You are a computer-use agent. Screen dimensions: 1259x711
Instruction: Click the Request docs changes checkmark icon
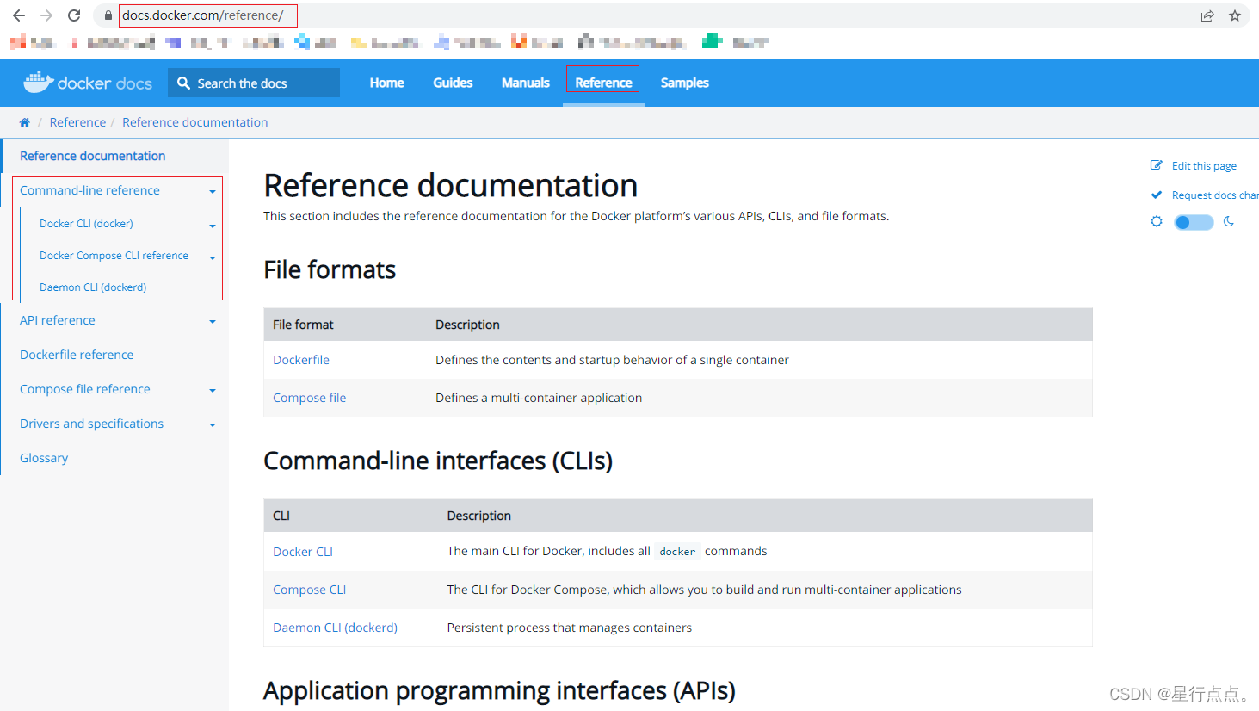pos(1157,195)
